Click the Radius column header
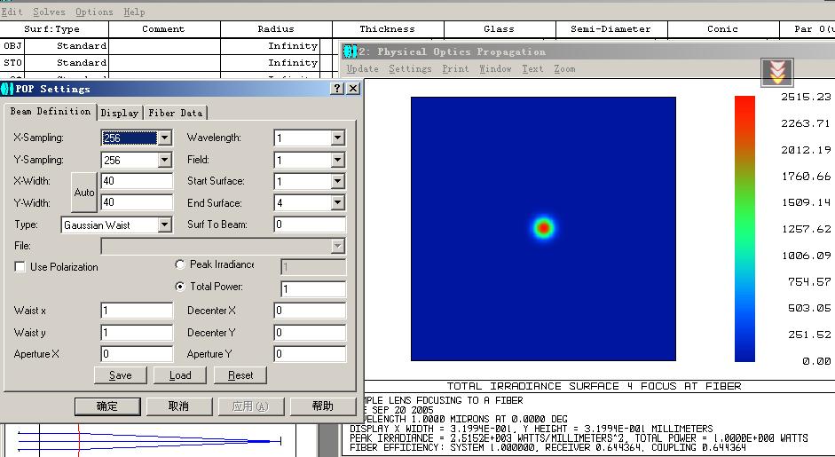Viewport: 835px width, 457px height. (276, 29)
